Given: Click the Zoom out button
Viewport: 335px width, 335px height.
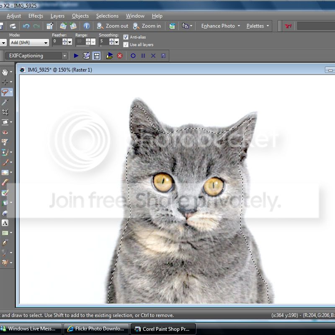Looking at the screenshot, I should click(x=112, y=26).
